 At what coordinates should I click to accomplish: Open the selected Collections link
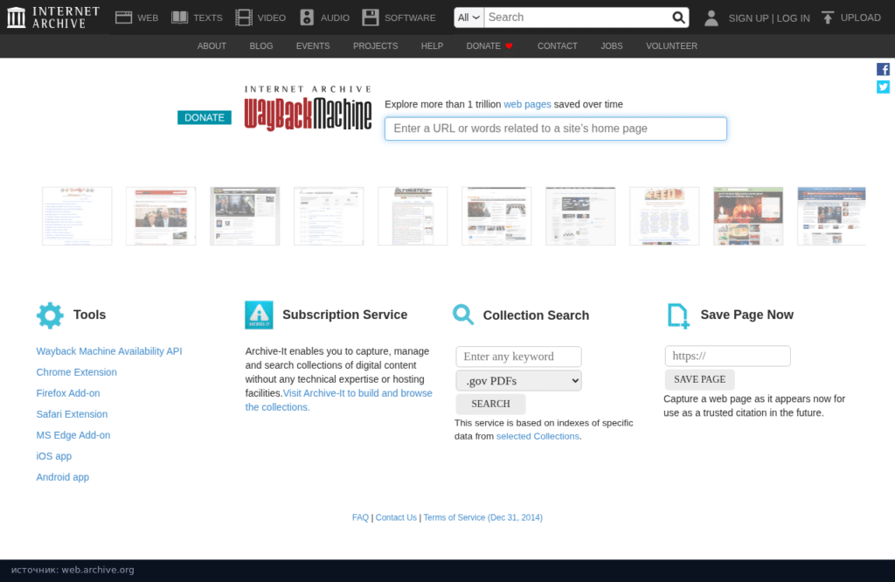(538, 437)
